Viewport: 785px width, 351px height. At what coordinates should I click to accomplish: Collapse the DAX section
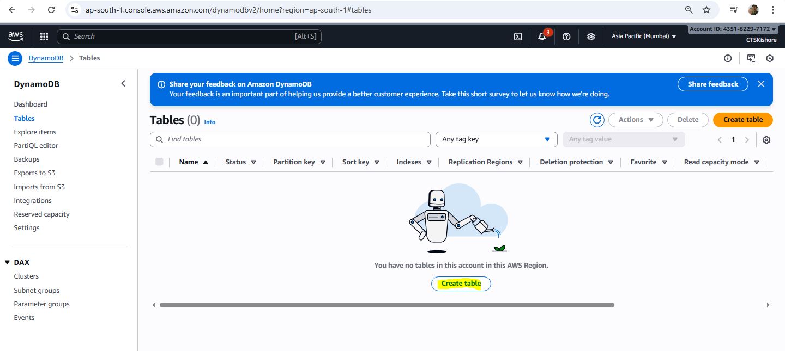pyautogui.click(x=7, y=262)
